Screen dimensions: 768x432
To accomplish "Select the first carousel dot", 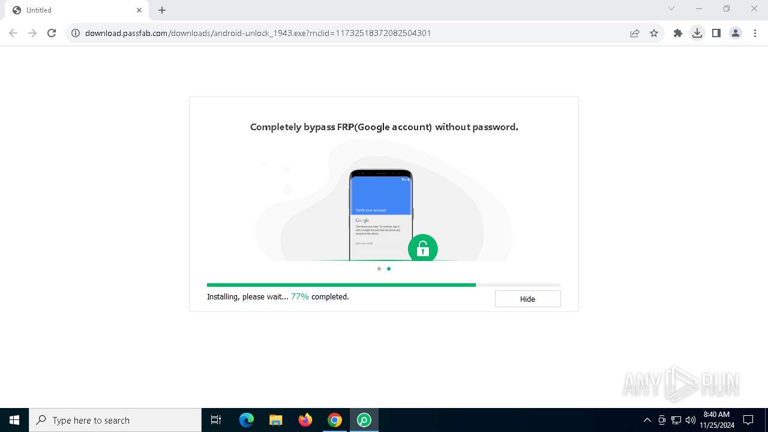I will pos(379,269).
